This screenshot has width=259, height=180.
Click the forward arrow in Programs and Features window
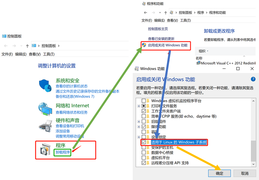pos(154,13)
